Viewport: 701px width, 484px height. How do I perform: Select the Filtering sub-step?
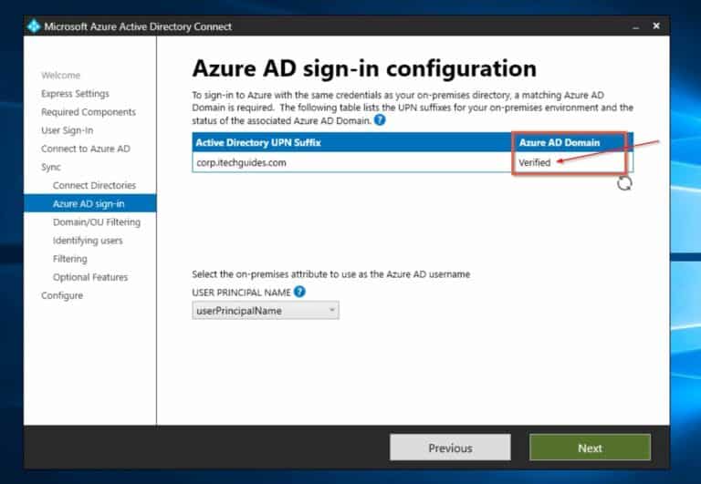(69, 259)
